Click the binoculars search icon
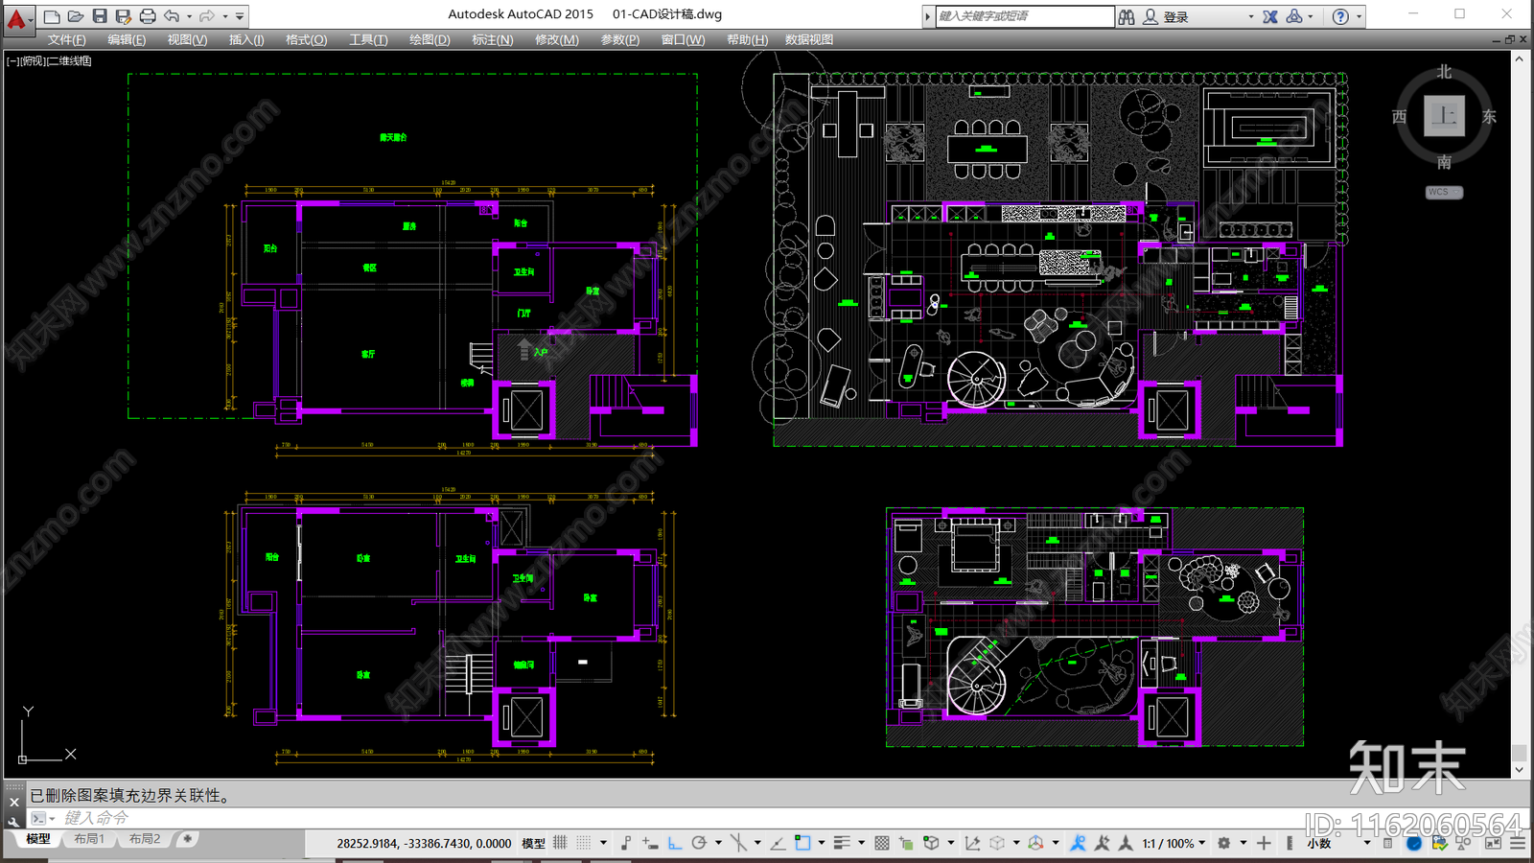This screenshot has width=1534, height=863. 1127,16
